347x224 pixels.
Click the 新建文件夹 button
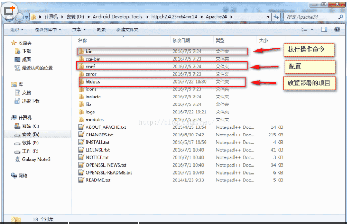[x=127, y=30]
